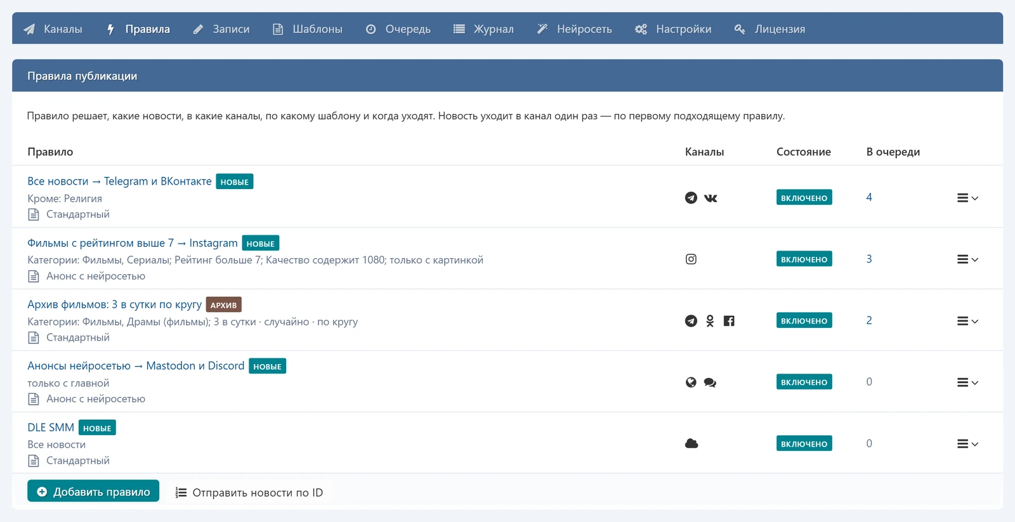This screenshot has height=522, width=1015.
Task: Click the Telegram icon in the first rule row
Action: [691, 198]
